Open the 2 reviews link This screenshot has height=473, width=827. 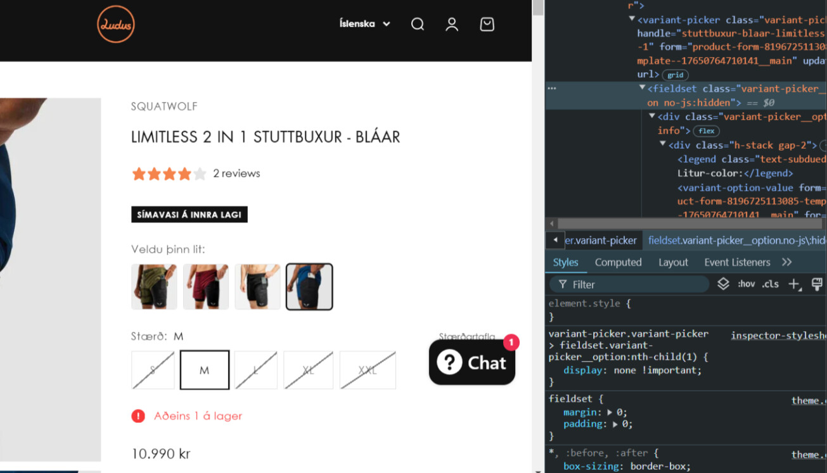236,173
